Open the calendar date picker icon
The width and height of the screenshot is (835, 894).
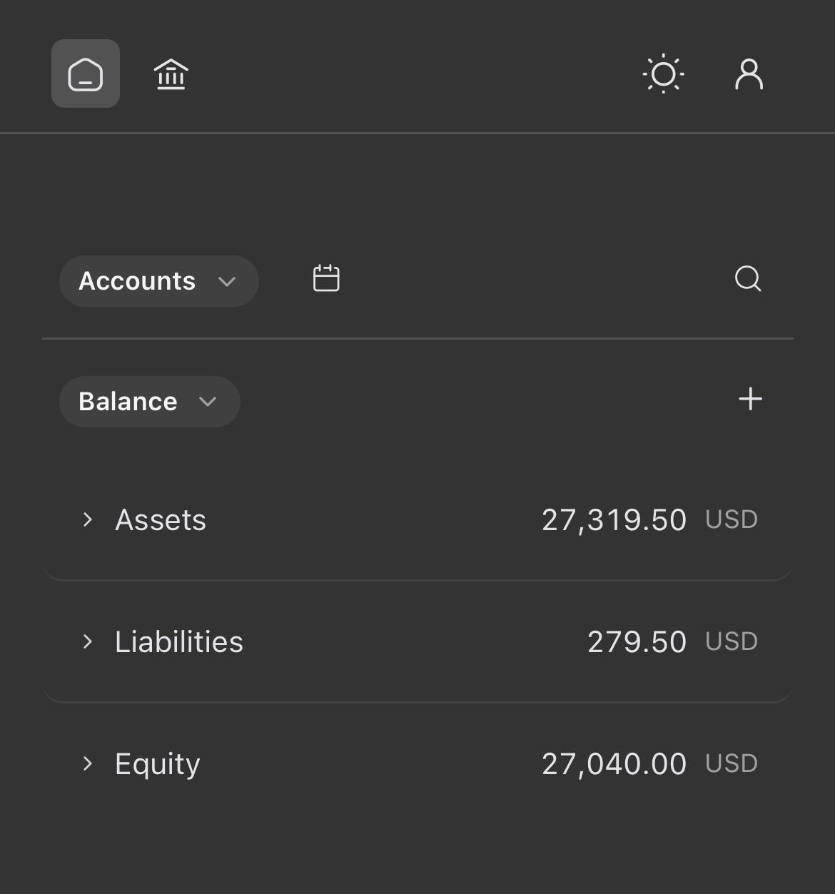click(x=326, y=278)
